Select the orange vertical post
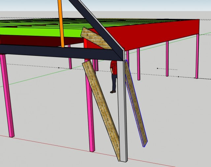The height and width of the screenshot is (167, 211). tap(61, 23)
